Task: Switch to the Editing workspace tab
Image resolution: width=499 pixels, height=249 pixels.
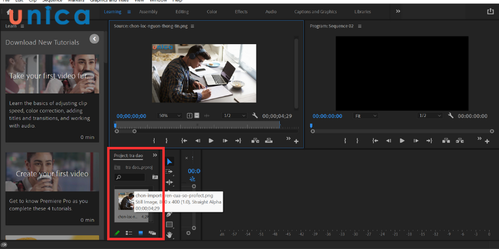Action: [x=182, y=11]
